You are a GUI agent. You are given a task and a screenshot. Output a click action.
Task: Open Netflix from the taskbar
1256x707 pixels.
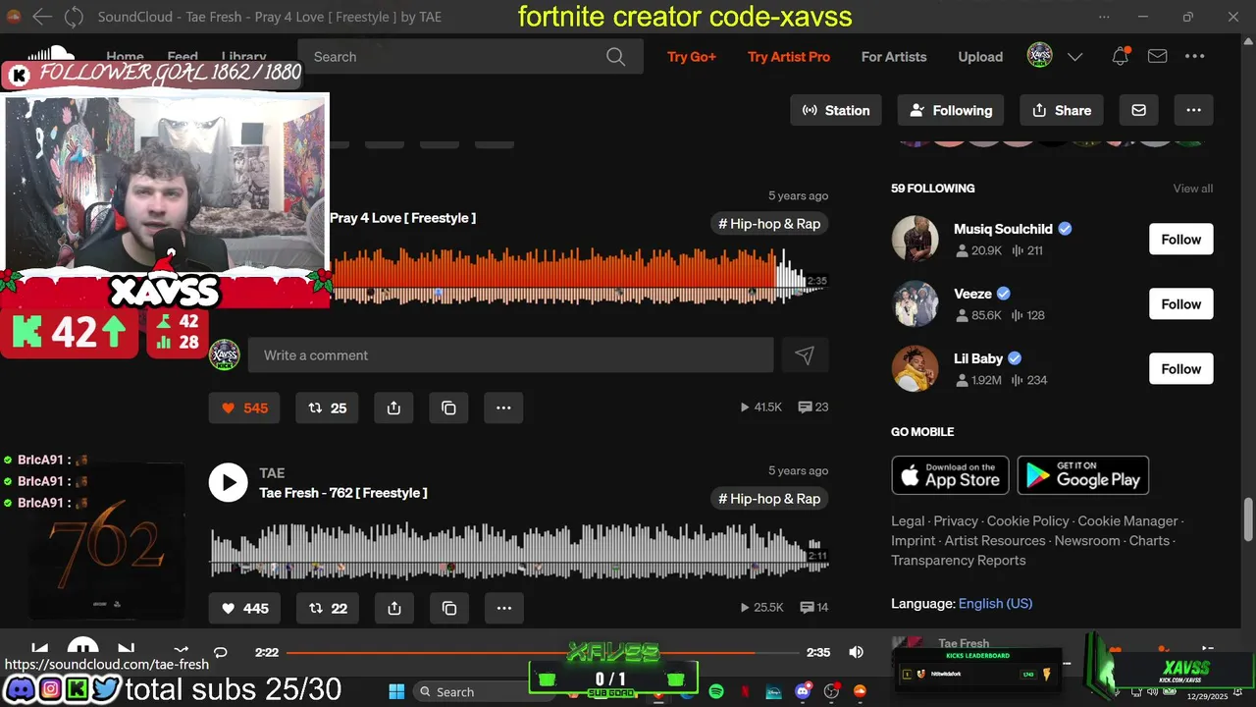coord(745,692)
